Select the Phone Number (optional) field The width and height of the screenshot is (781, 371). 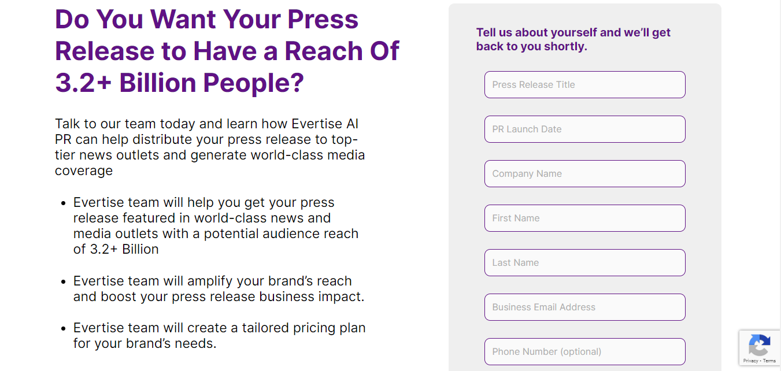pos(584,352)
